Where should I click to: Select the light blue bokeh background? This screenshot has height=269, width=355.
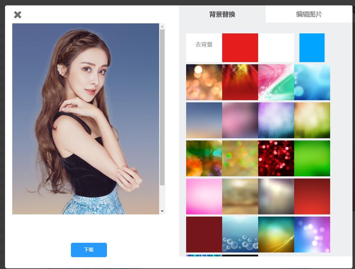(312, 82)
